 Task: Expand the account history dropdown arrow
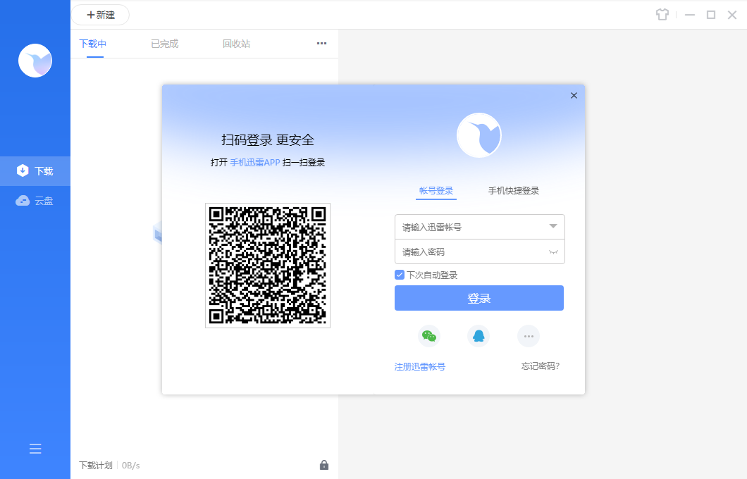coord(553,226)
